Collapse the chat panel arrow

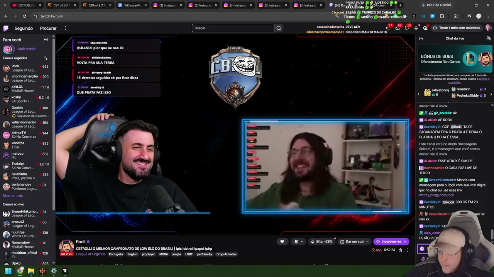pyautogui.click(x=421, y=38)
